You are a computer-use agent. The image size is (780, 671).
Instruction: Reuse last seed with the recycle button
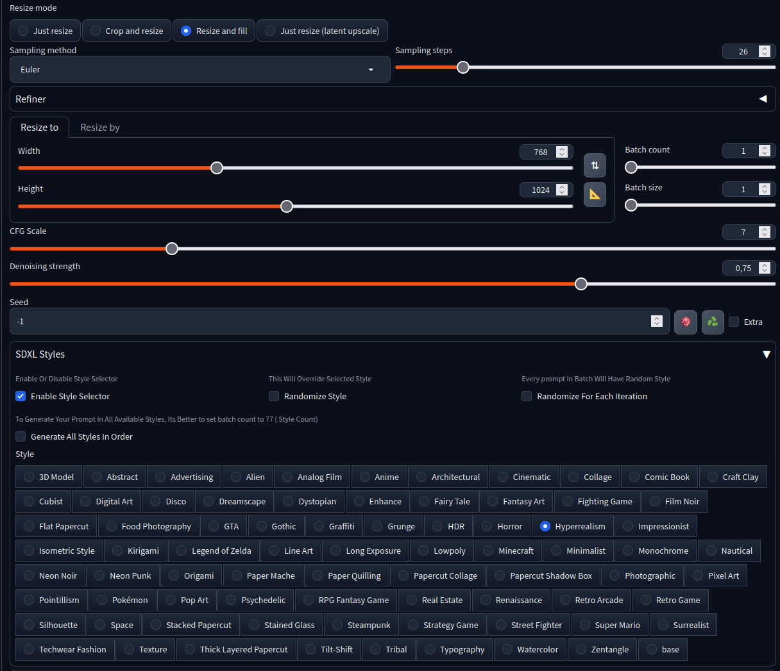click(713, 322)
